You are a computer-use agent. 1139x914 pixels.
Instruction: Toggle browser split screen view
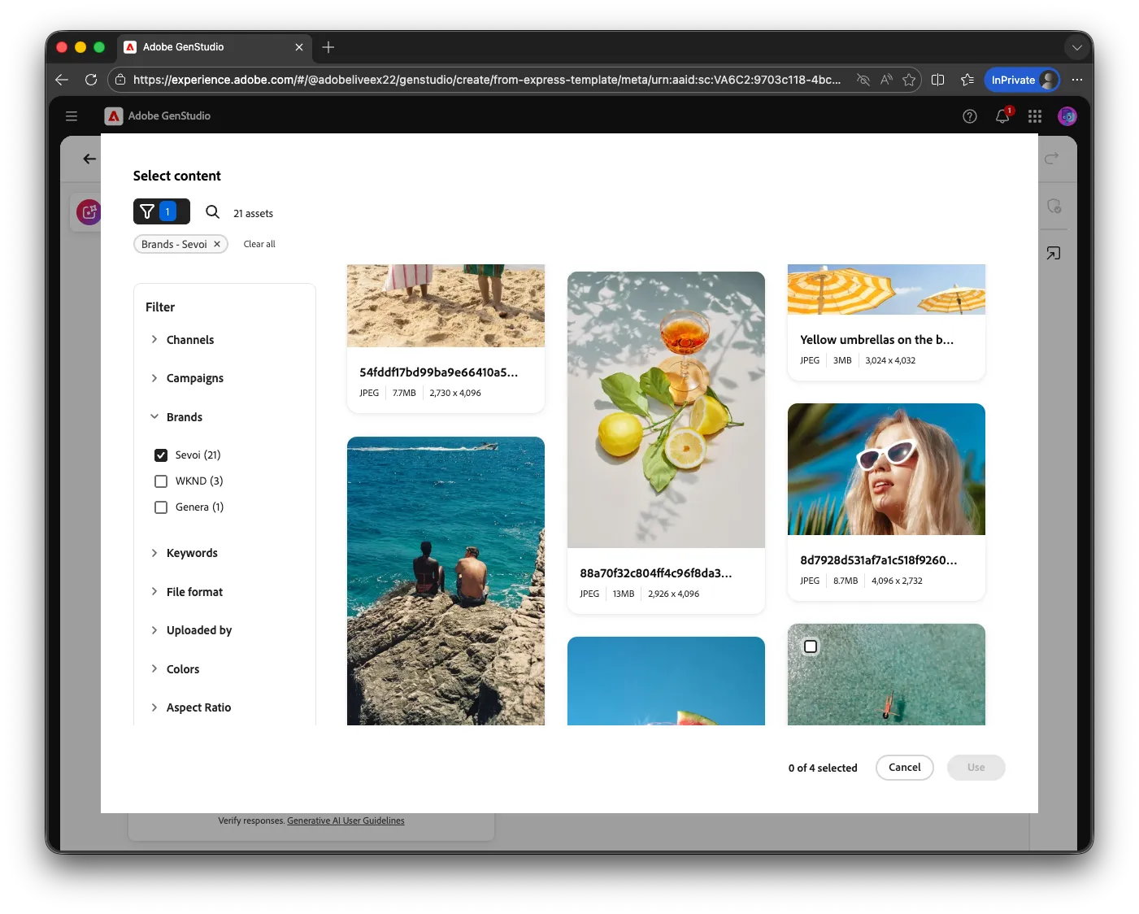pyautogui.click(x=937, y=80)
